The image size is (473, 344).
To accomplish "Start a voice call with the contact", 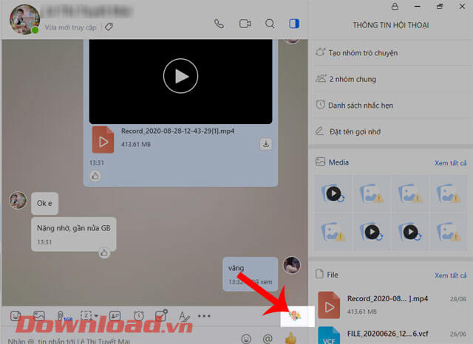I will [219, 24].
